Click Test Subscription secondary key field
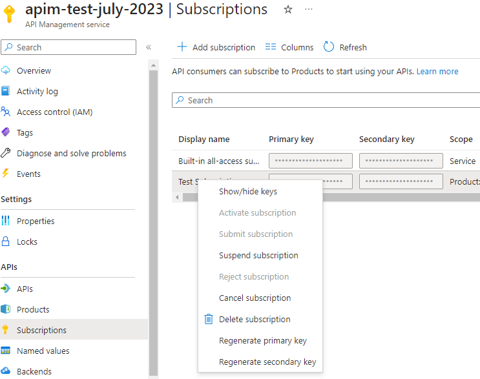This screenshot has width=480, height=379. (401, 181)
